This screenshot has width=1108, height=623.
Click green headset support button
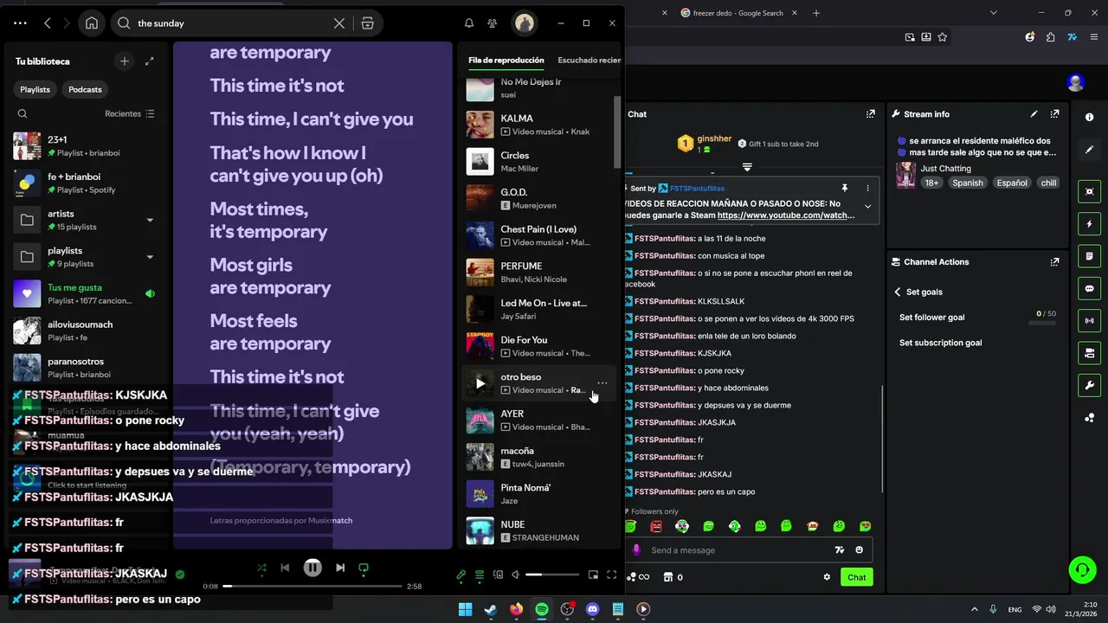tap(1082, 568)
